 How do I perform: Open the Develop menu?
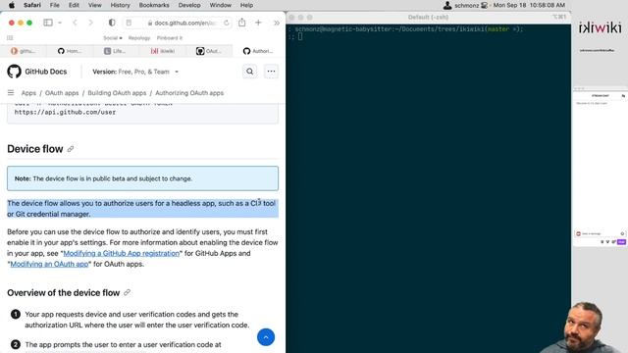(189, 5)
